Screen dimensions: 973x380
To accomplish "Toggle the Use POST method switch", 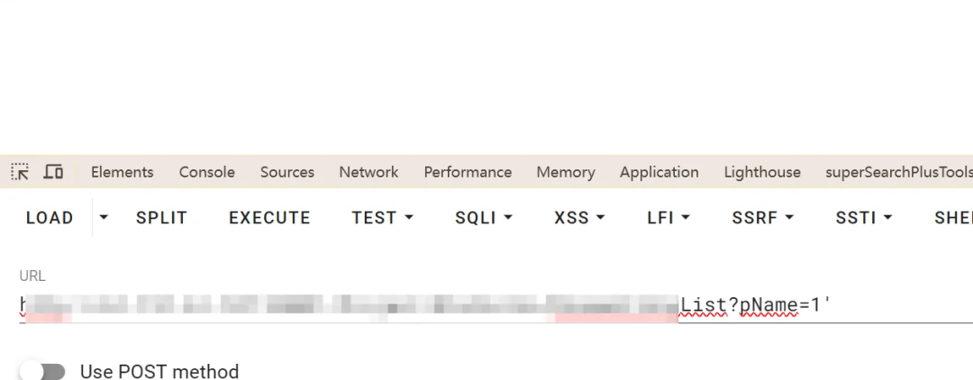I will pos(42,371).
